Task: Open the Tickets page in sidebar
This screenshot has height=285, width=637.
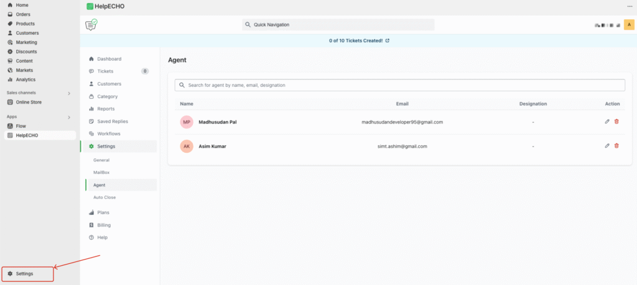Action: (105, 71)
